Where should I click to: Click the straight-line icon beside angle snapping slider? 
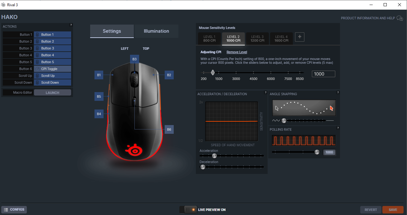click(330, 120)
